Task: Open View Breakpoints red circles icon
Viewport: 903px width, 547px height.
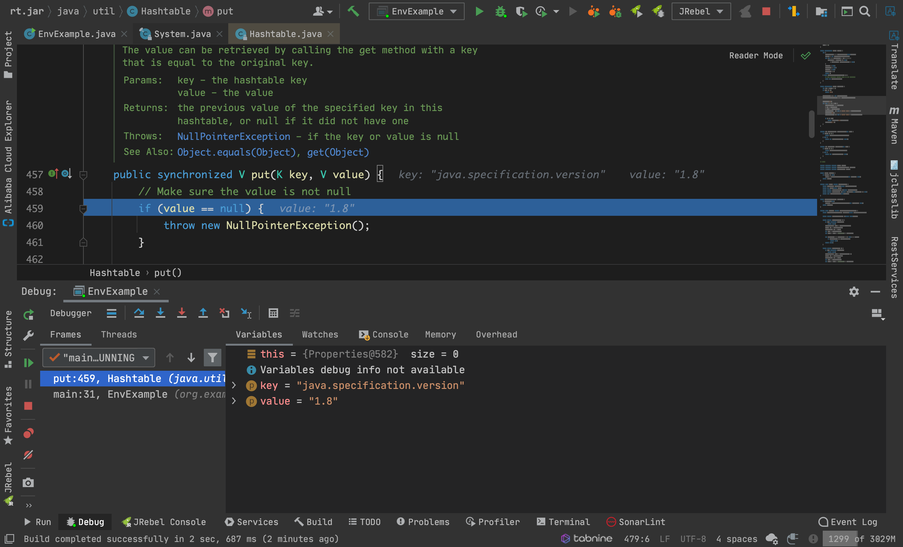Action: click(x=28, y=433)
